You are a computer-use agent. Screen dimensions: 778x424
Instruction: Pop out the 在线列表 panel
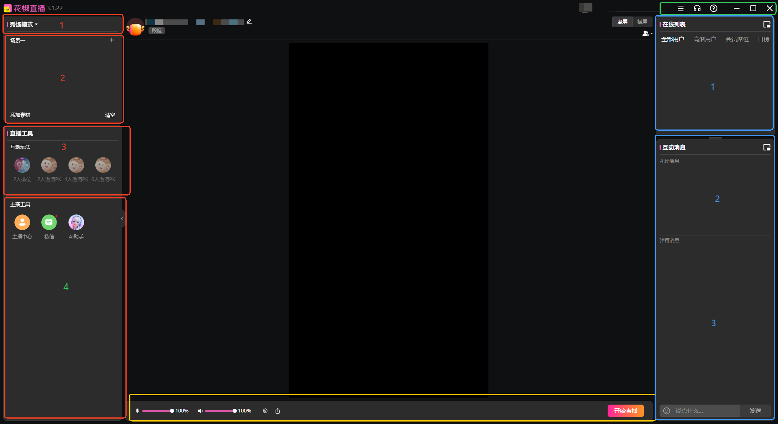pyautogui.click(x=767, y=24)
